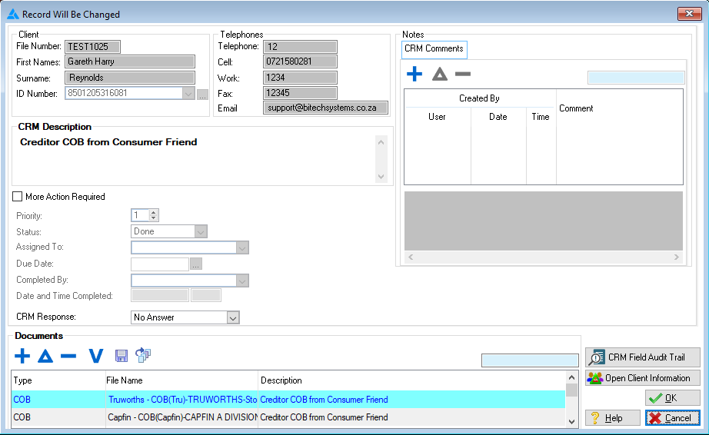The height and width of the screenshot is (435, 709).
Task: Open the Assigned To dropdown
Action: click(x=241, y=247)
